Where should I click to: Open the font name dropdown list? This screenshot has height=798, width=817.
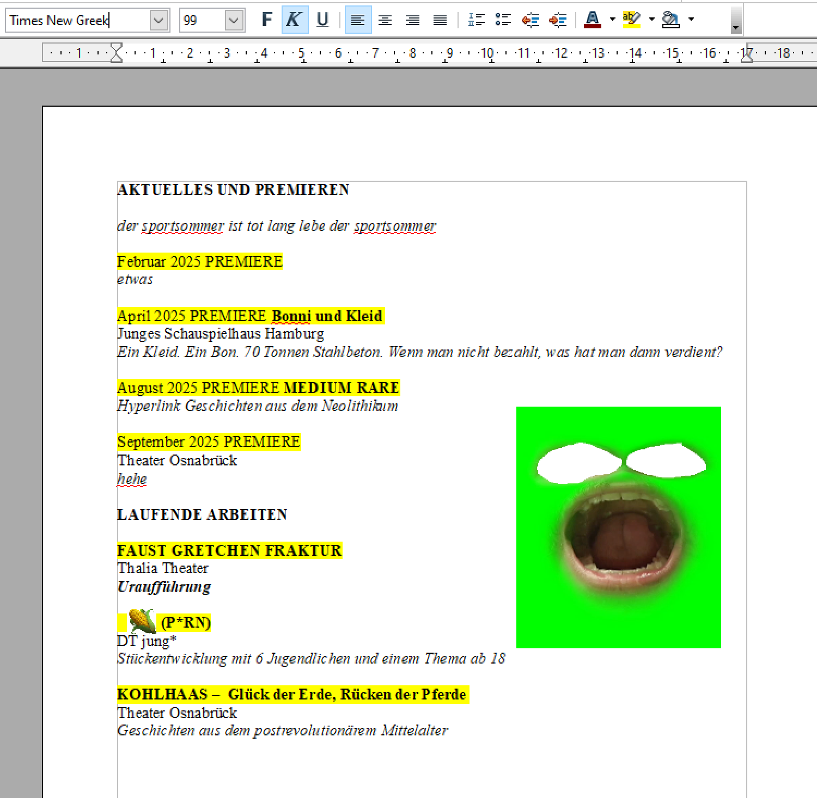click(158, 21)
